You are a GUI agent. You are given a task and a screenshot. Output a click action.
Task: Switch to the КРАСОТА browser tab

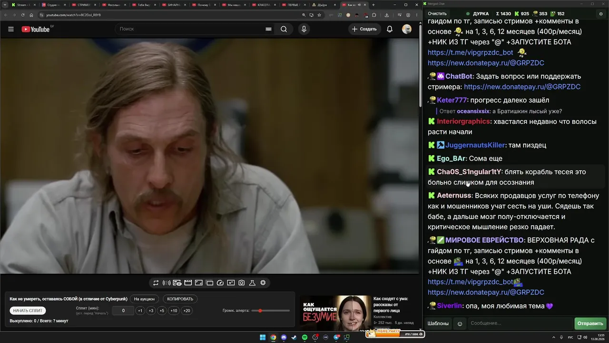click(263, 5)
